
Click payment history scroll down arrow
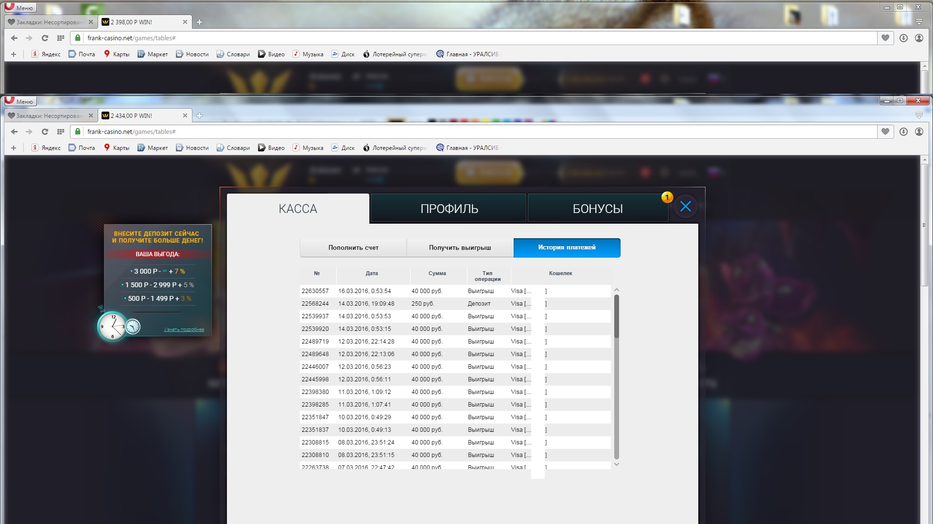pos(617,464)
